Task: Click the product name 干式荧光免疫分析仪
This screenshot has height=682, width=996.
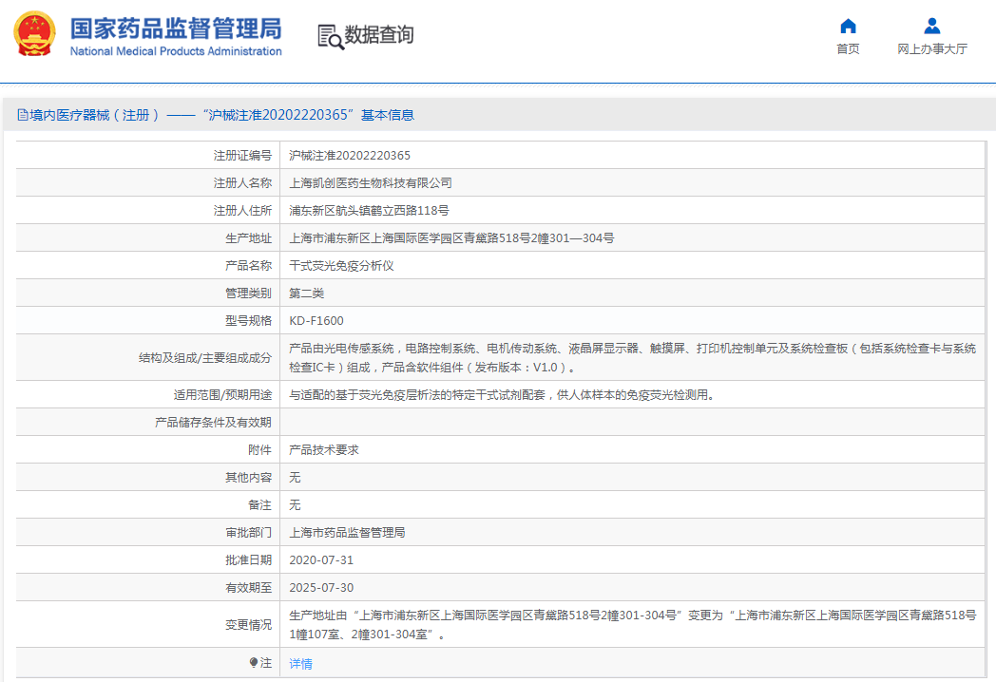Action: click(341, 266)
